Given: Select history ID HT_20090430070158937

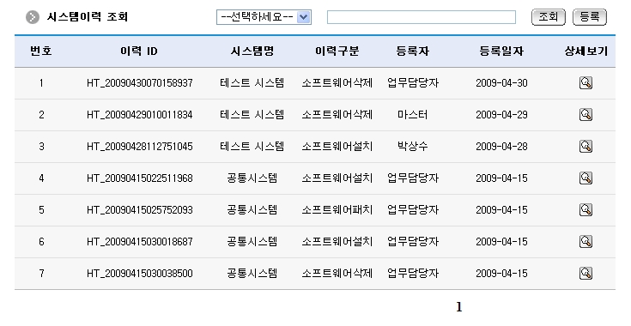Looking at the screenshot, I should (x=140, y=83).
